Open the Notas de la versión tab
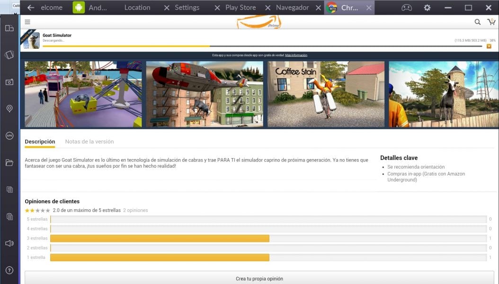499x284 pixels. [x=89, y=142]
